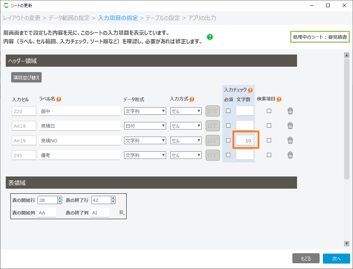Viewport: 353px width, 269px height.
Task: Open データ形式 dropdown for 見積日 row
Action: tap(145, 126)
